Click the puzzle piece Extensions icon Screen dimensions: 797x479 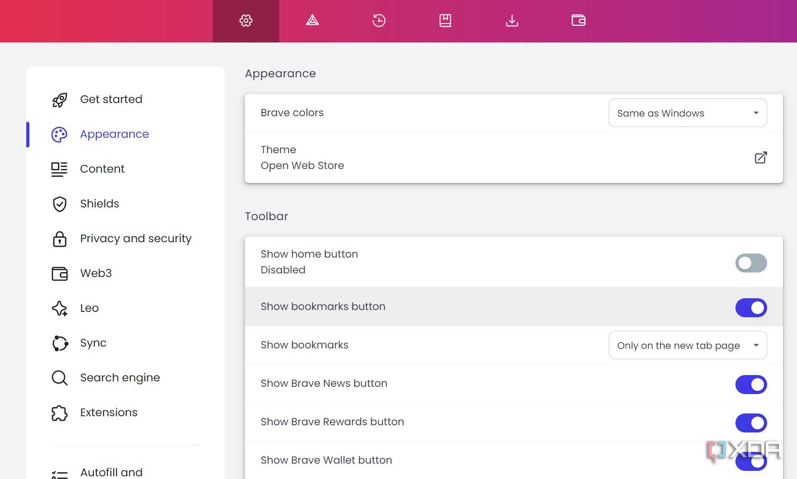tap(59, 413)
